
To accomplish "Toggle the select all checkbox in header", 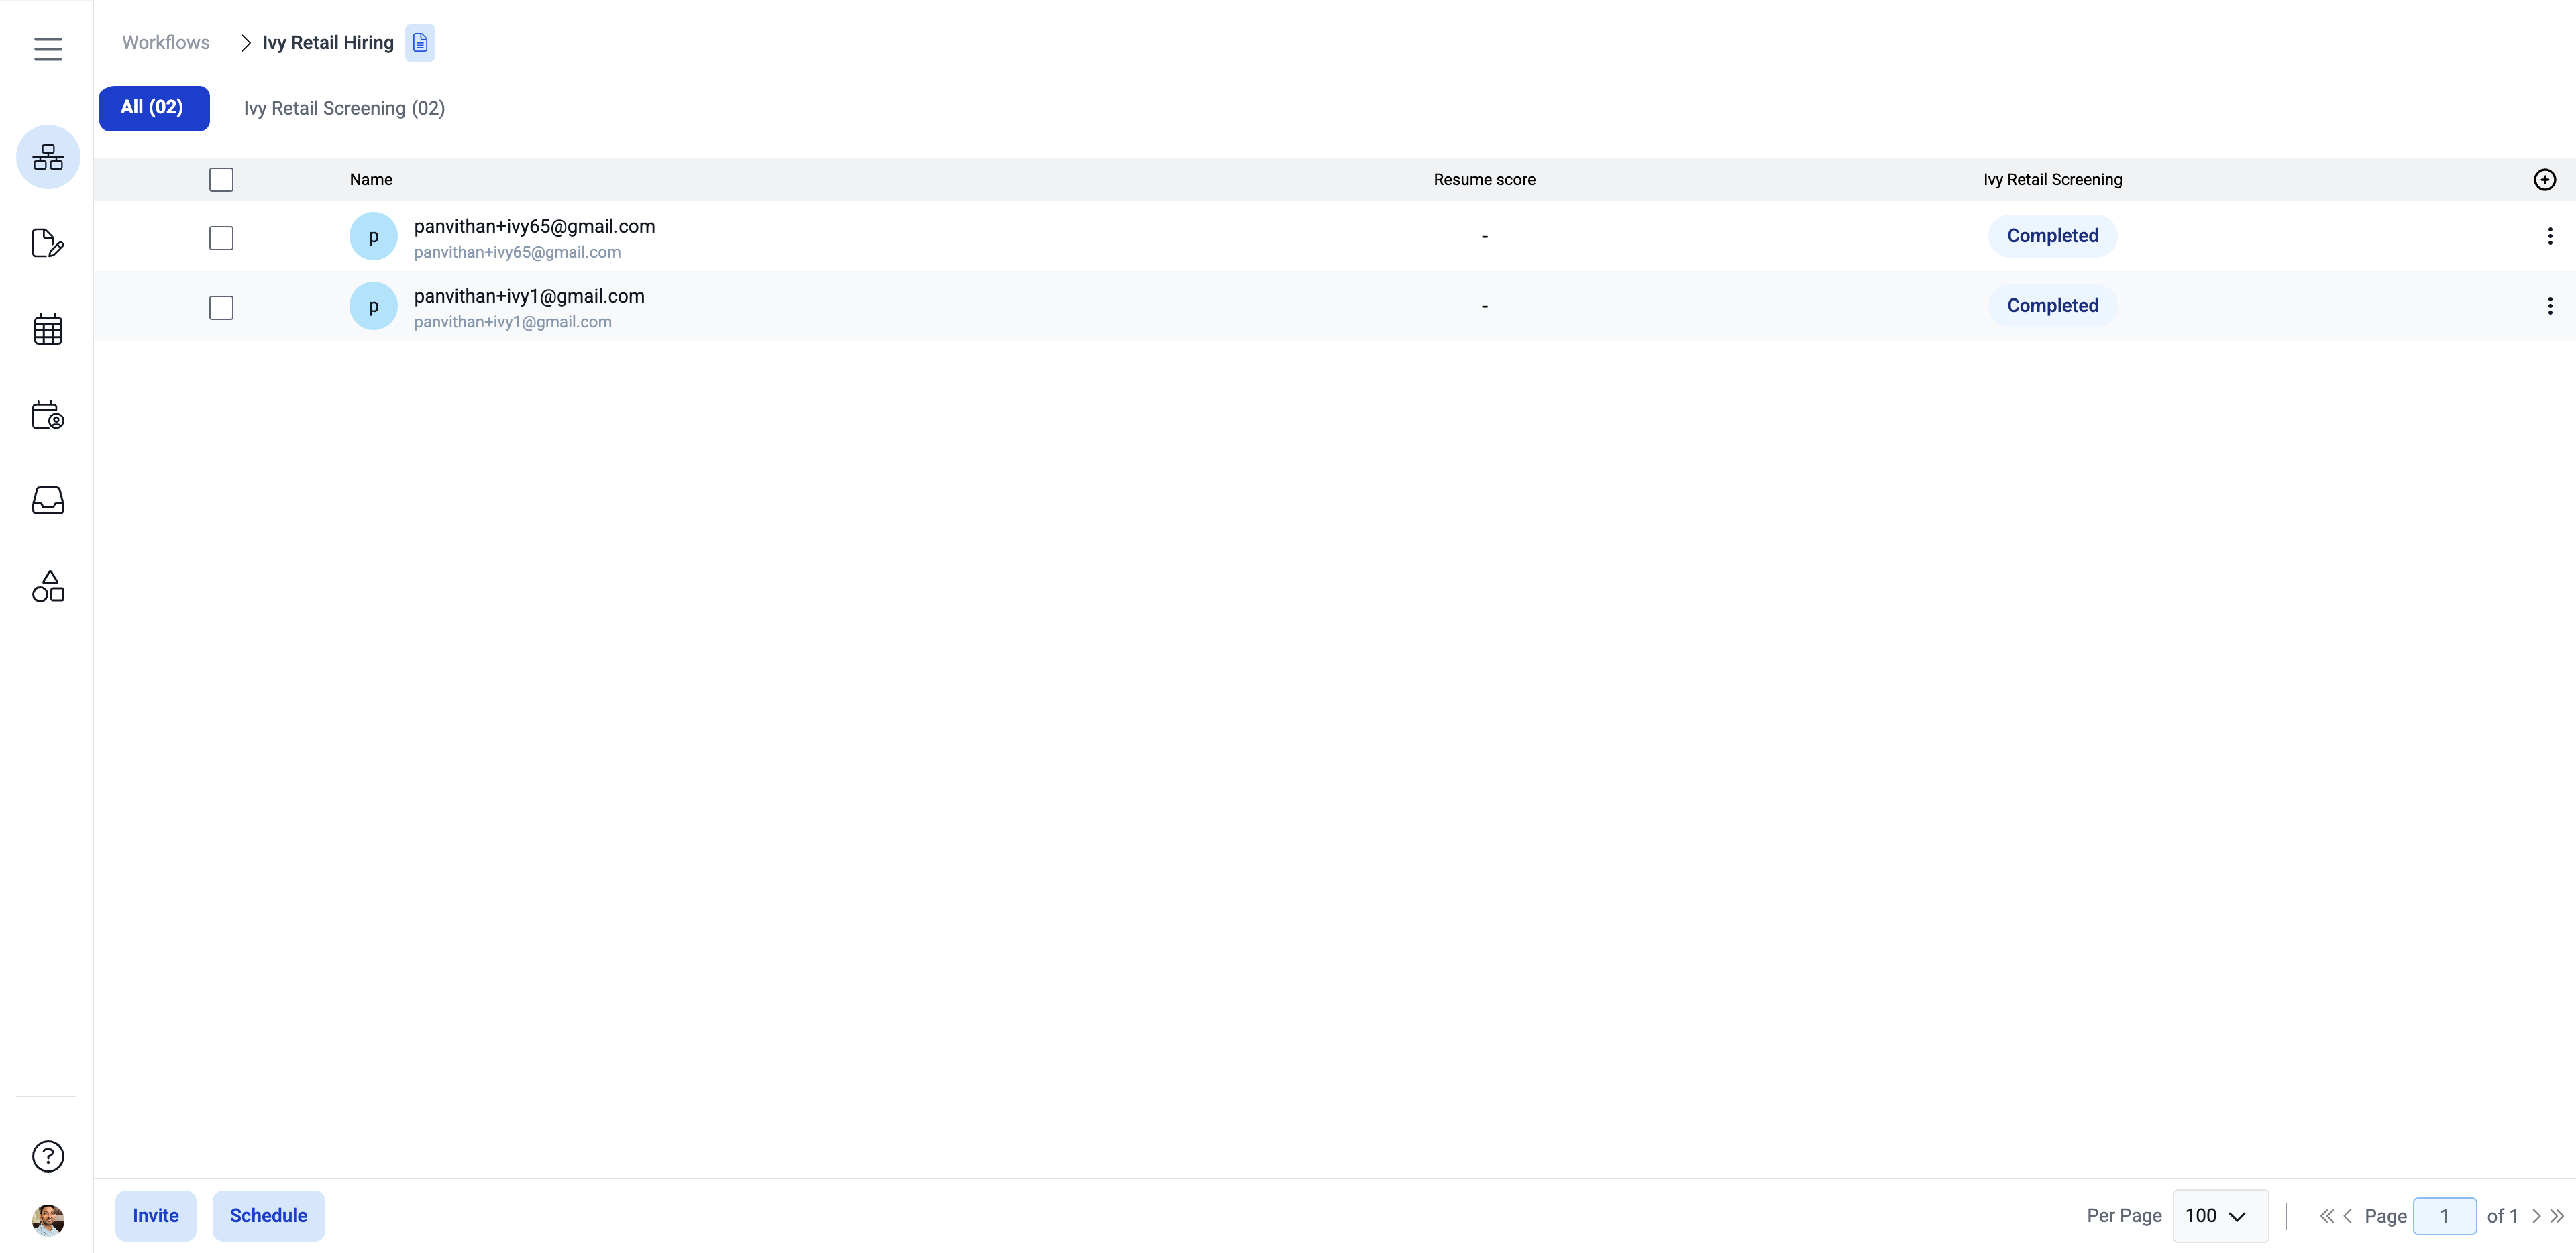I will (x=221, y=180).
